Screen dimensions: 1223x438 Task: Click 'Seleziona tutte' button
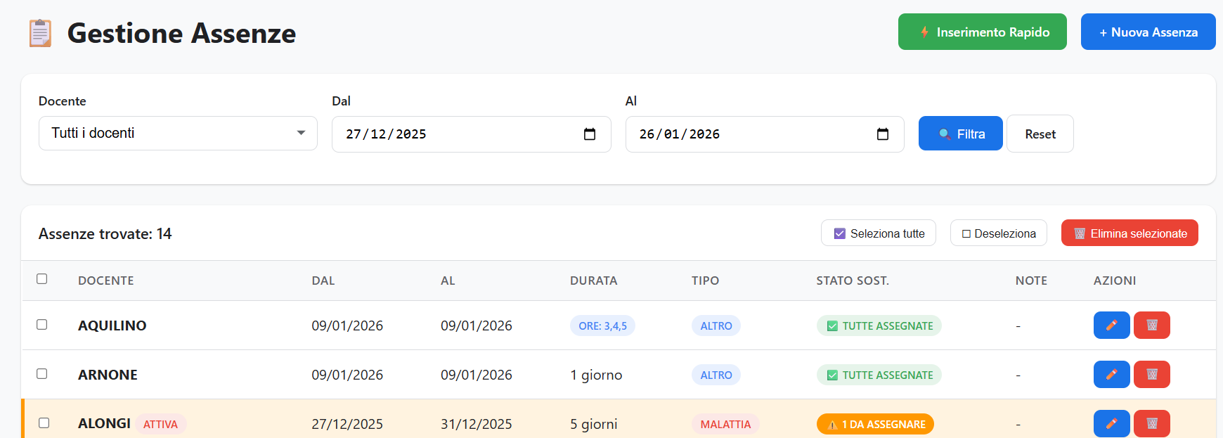[x=878, y=233]
